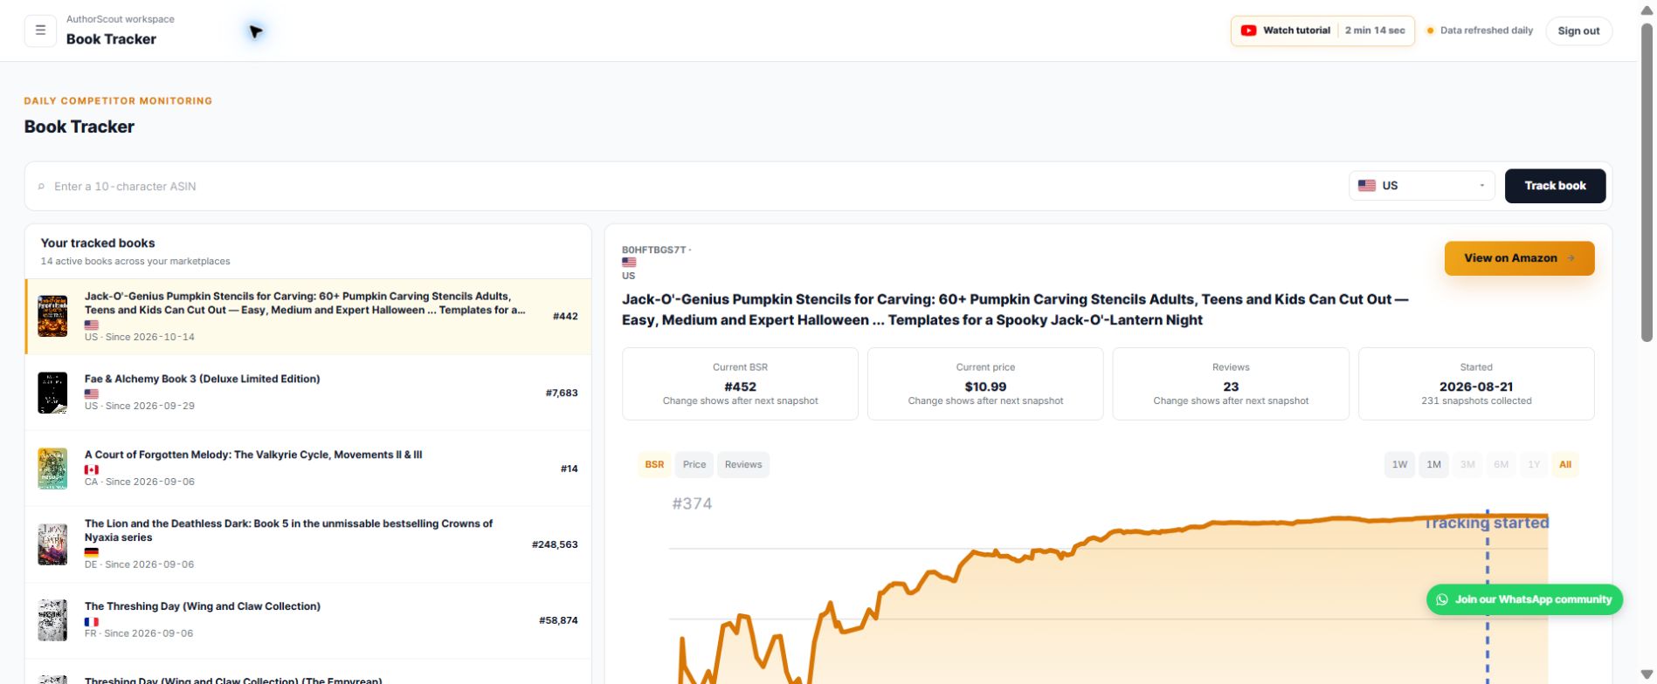Click the US flag in marketplace selector

pyautogui.click(x=1367, y=186)
